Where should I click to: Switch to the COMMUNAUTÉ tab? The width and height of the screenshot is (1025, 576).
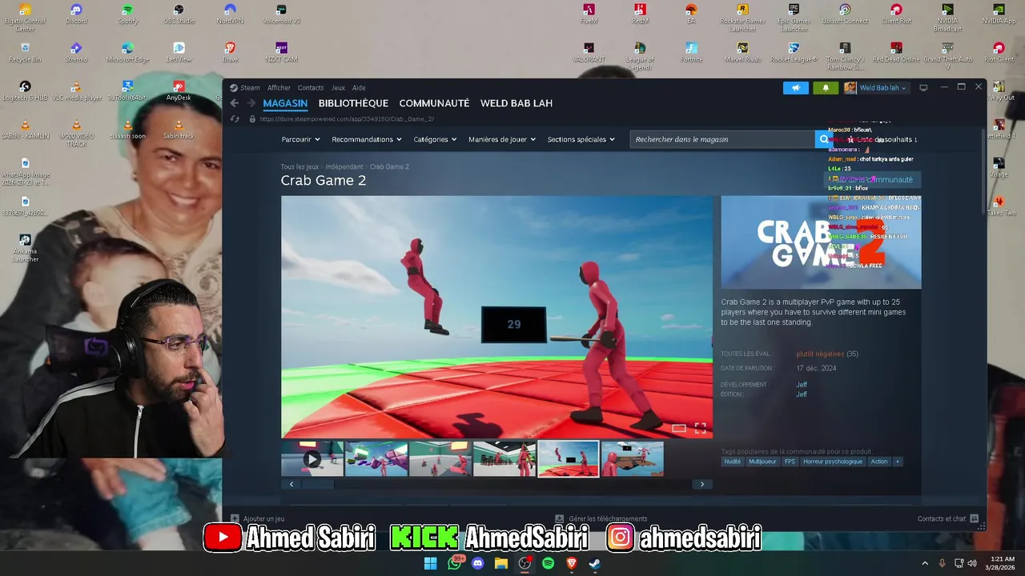point(434,103)
